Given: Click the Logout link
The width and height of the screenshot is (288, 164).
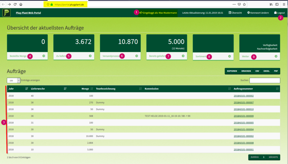Looking at the screenshot, I should 279,13.
